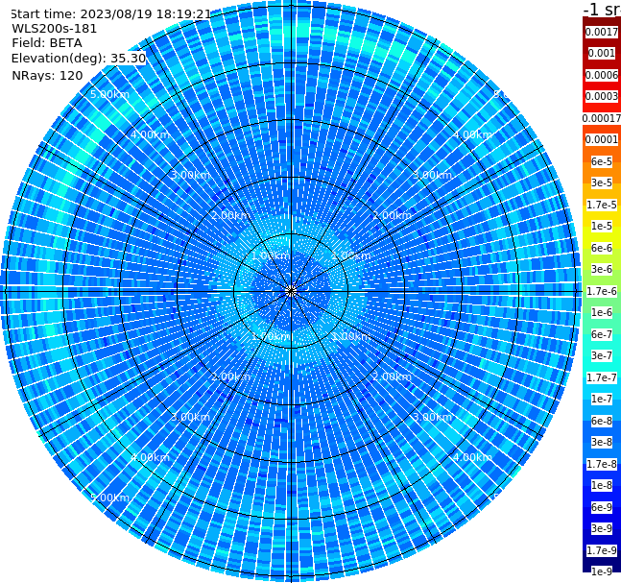Image resolution: width=621 pixels, height=583 pixels.
Task: Click the 4.00km range label in northeast quadrant
Action: pyautogui.click(x=473, y=134)
